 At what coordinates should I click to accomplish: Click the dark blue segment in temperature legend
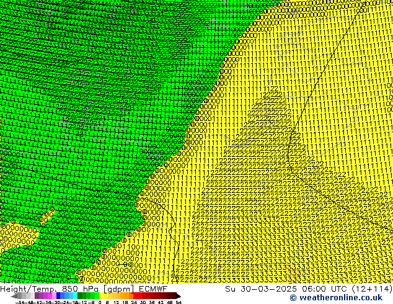[58, 295]
